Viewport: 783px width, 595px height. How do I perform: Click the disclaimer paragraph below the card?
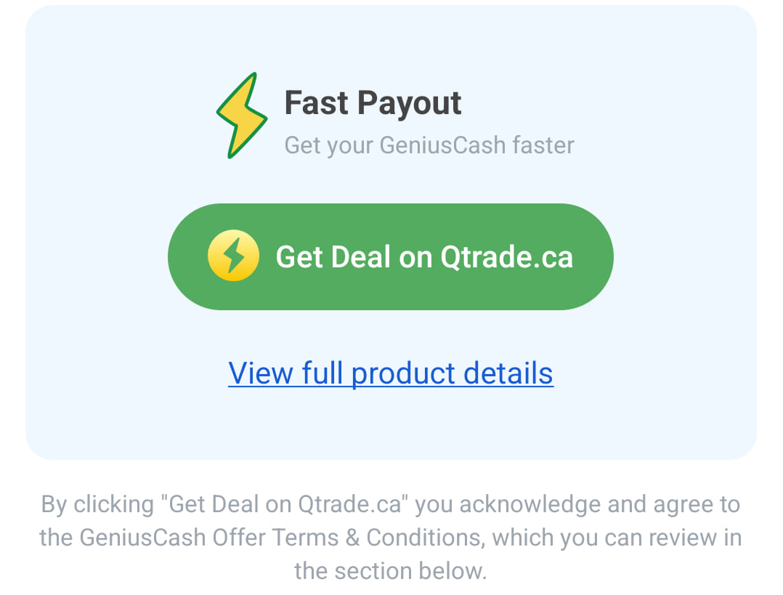[390, 538]
